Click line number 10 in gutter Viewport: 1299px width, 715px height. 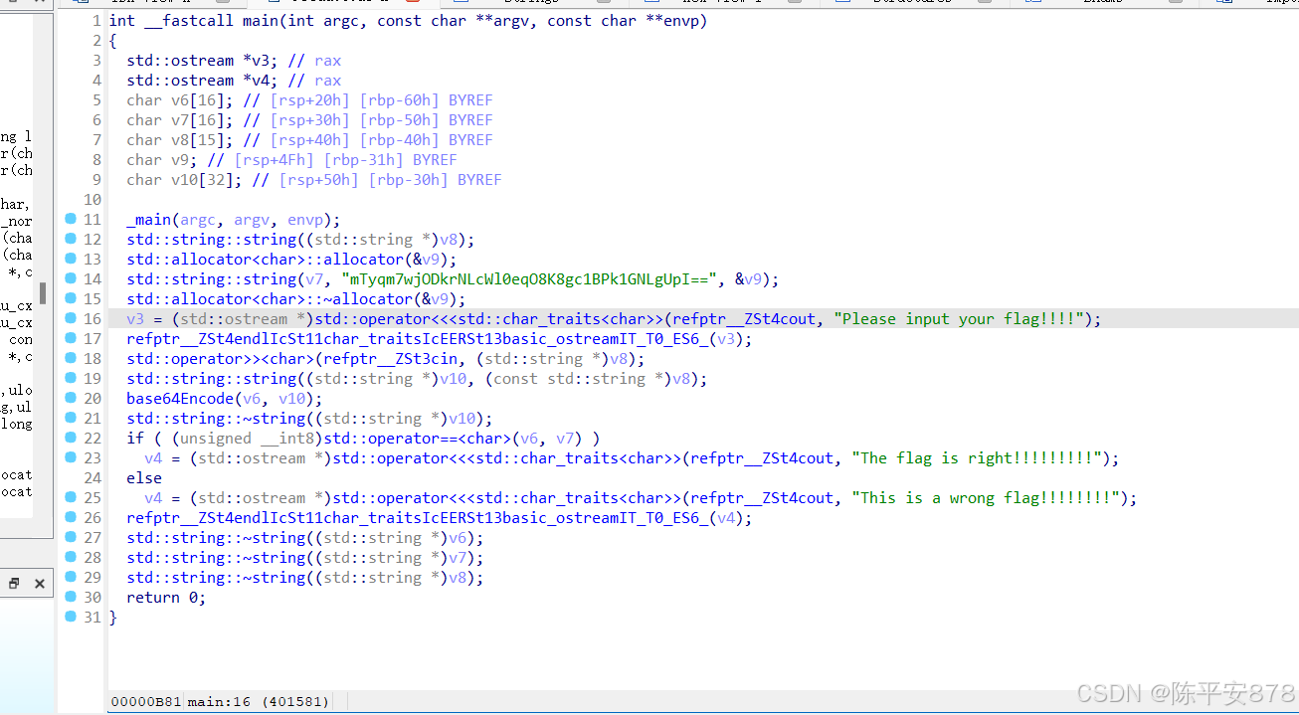click(x=92, y=199)
